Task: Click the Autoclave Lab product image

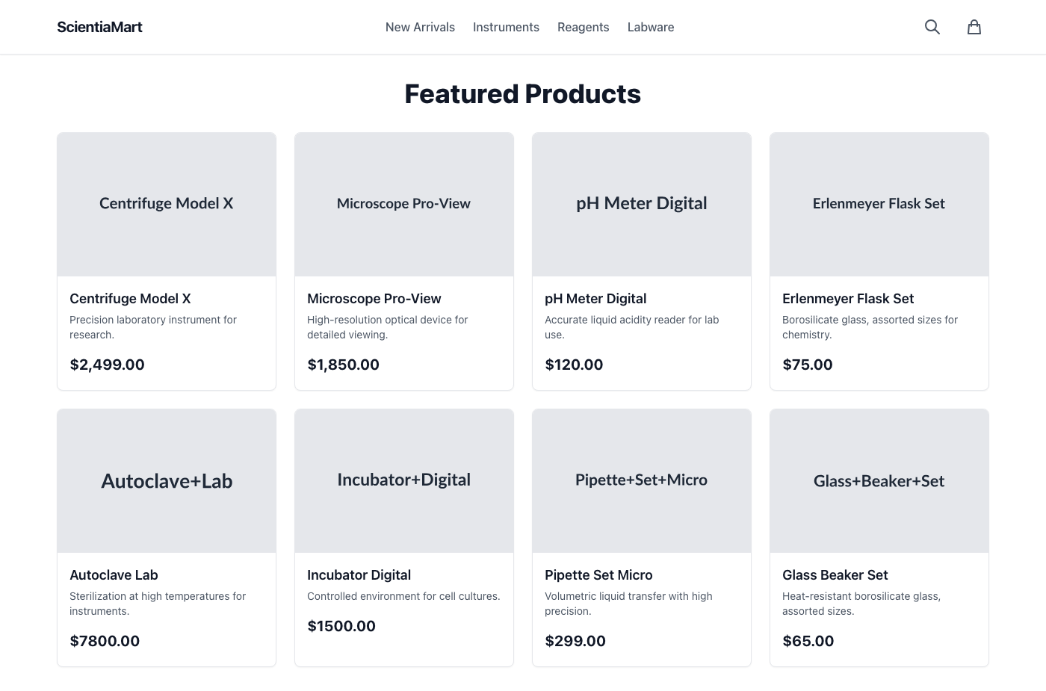Action: [x=166, y=480]
